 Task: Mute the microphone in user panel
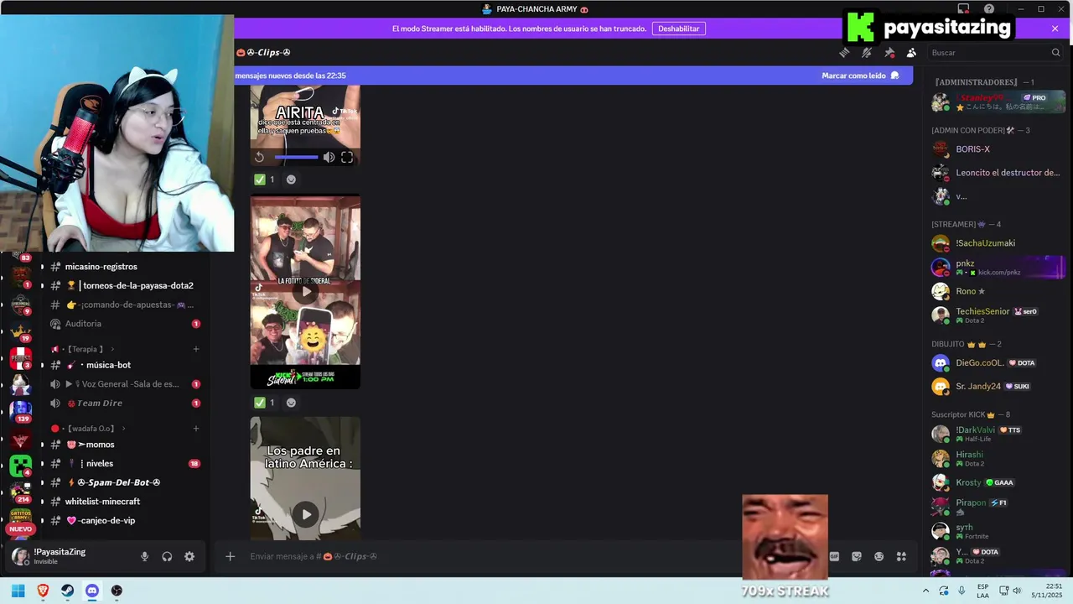[x=144, y=556]
